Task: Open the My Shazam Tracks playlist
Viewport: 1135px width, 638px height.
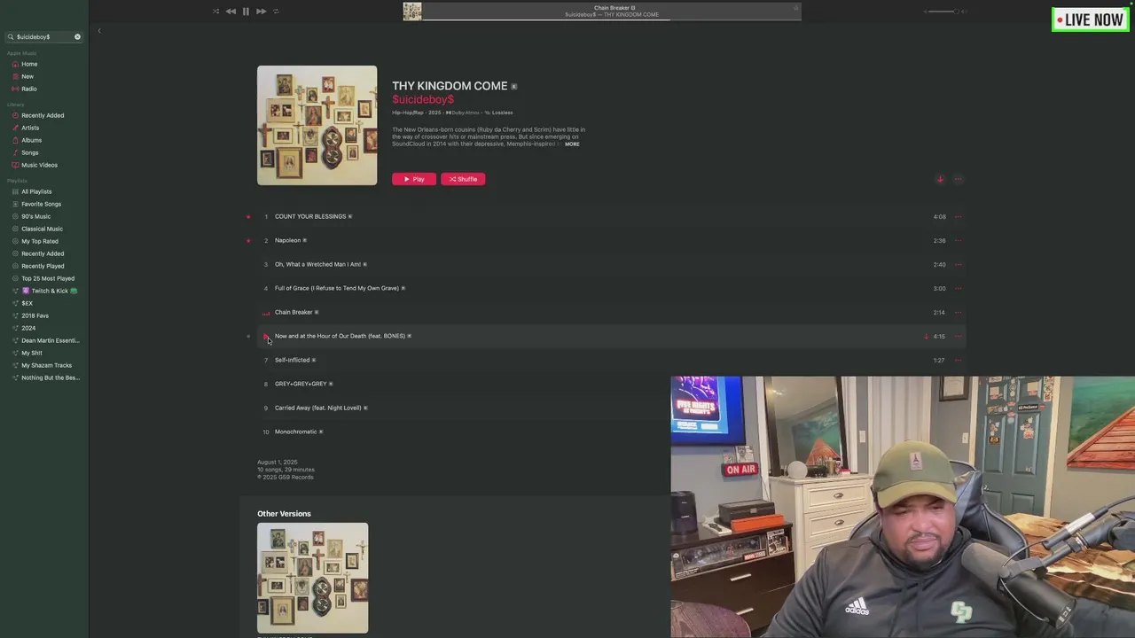Action: [44, 365]
